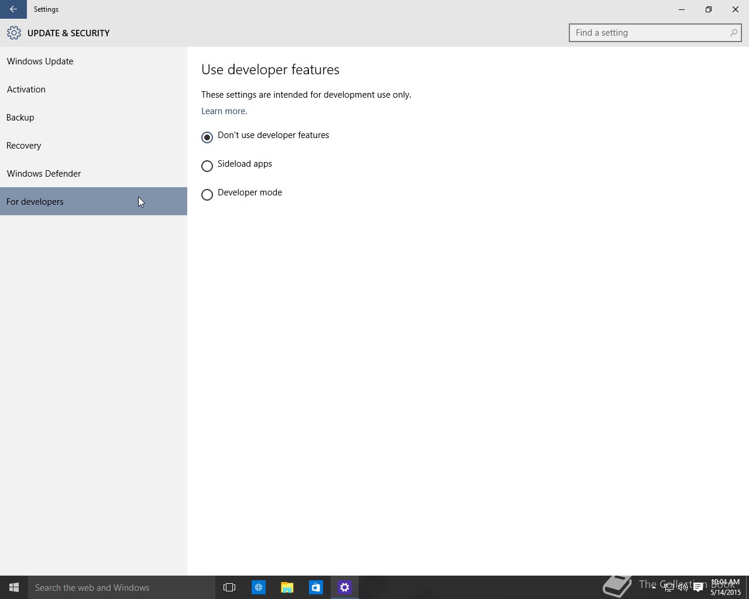Open the Windows Defender section
This screenshot has width=749, height=599.
pyautogui.click(x=94, y=173)
